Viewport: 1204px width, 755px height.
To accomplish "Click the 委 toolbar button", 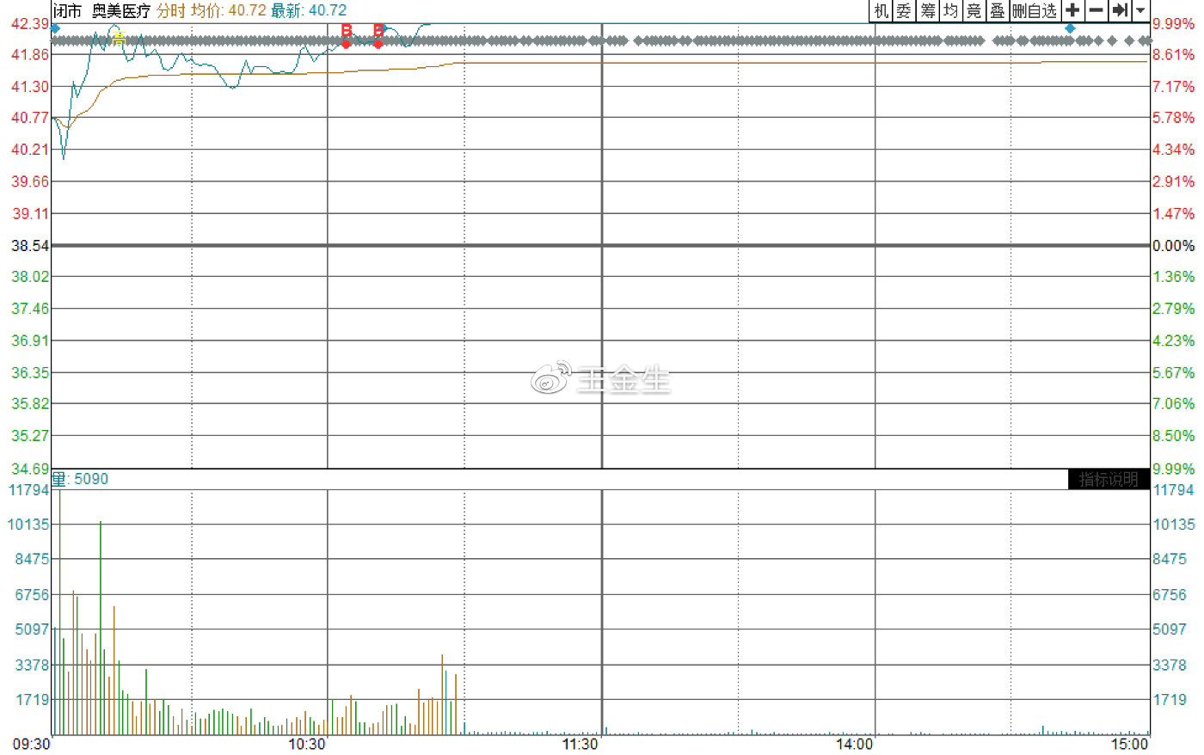I will click(x=904, y=10).
